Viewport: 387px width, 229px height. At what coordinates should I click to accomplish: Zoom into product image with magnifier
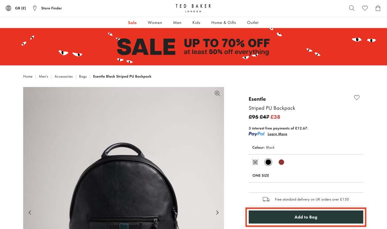pos(217,93)
